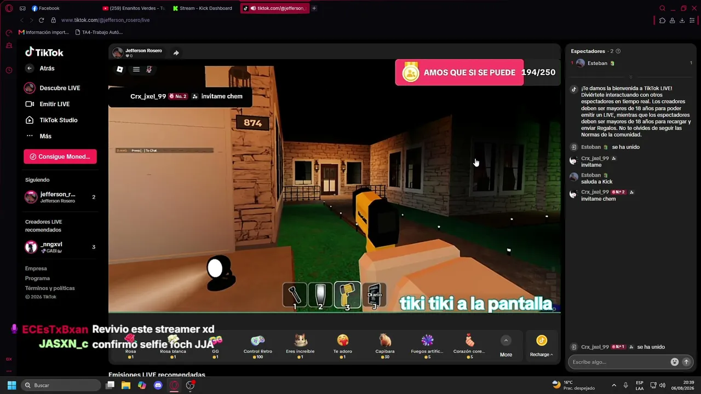Send the Fuegos artificiales gift

tap(427, 346)
